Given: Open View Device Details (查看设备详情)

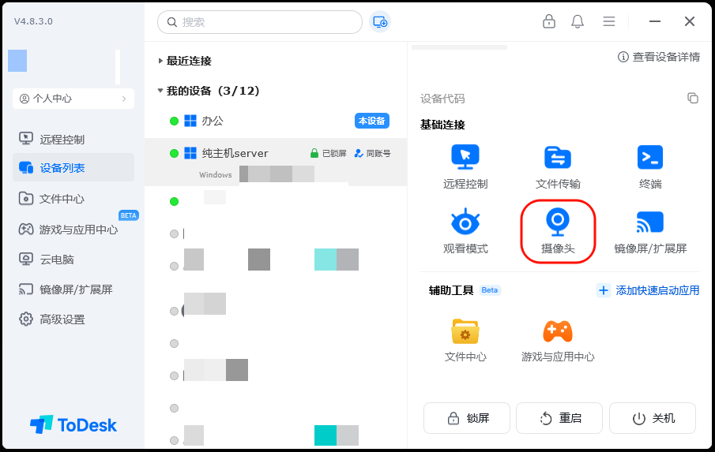Looking at the screenshot, I should click(x=659, y=57).
